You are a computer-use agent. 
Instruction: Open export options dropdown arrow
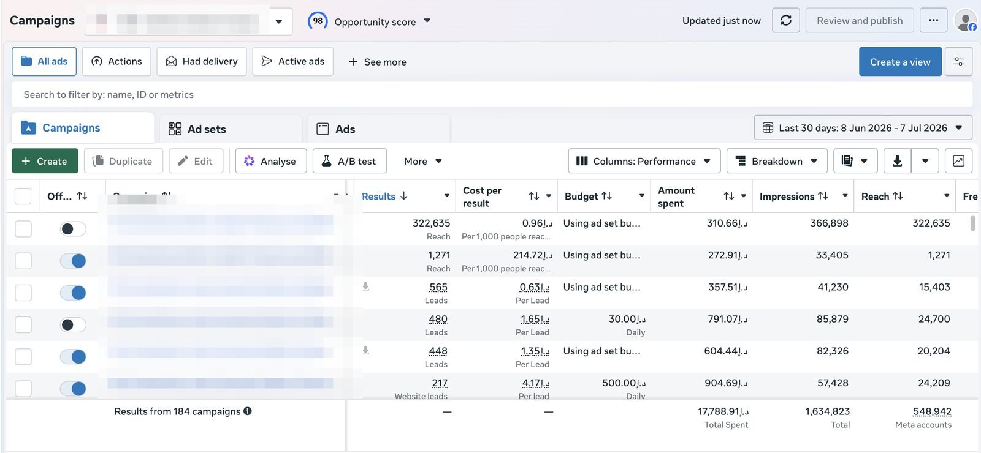925,161
